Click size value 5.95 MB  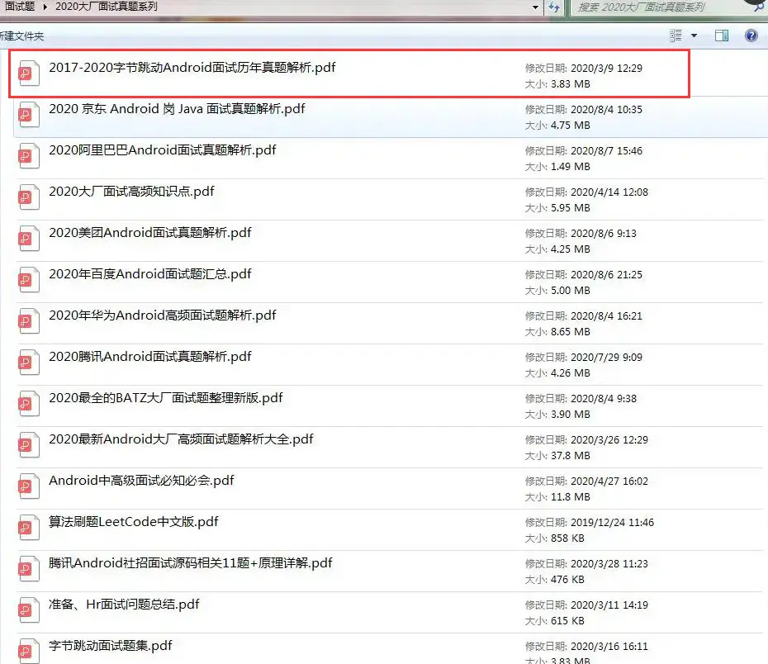point(570,207)
